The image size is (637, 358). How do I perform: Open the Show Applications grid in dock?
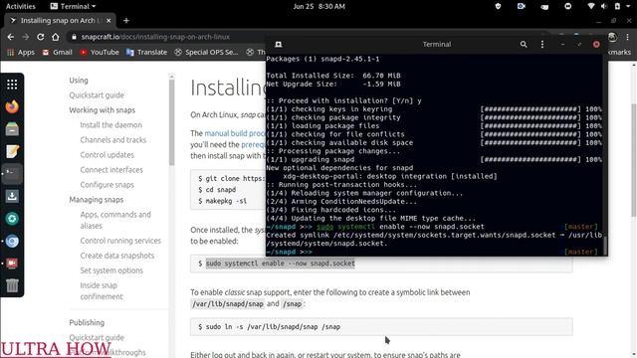(12, 85)
